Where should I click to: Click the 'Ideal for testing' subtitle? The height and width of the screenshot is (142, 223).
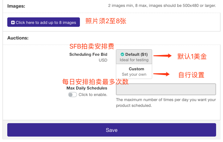tap(134, 60)
